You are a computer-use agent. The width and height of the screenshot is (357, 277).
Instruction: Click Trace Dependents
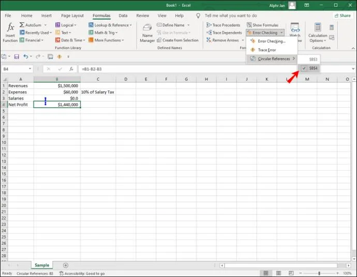click(x=224, y=33)
